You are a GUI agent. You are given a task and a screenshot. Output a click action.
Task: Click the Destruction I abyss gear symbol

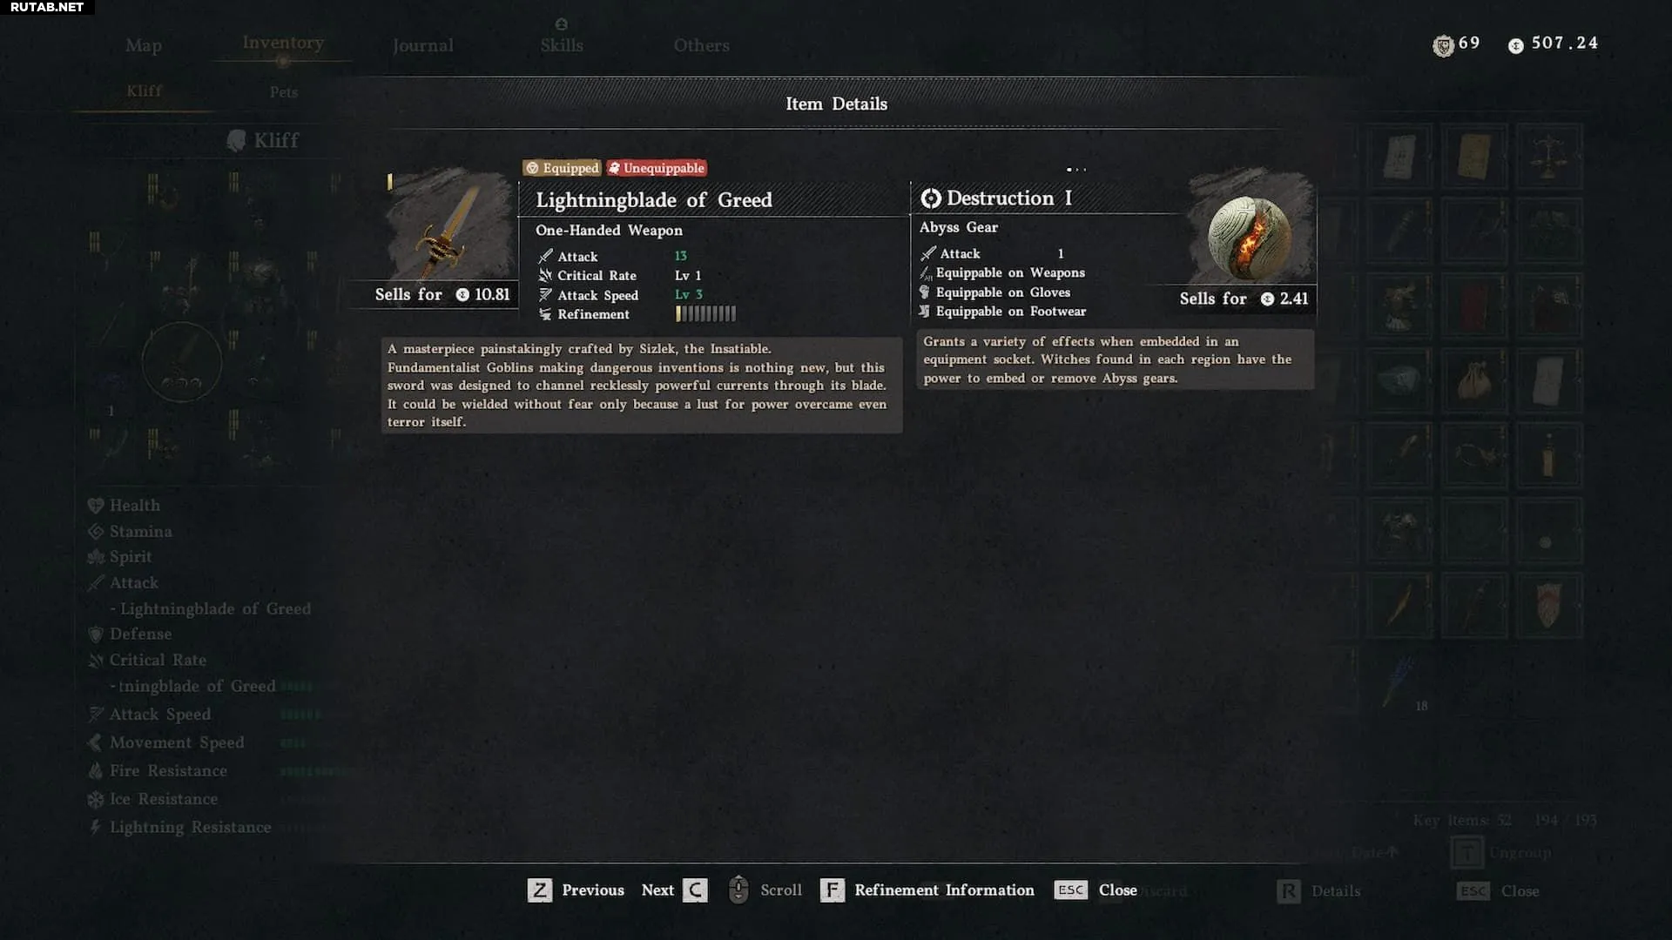pyautogui.click(x=931, y=198)
